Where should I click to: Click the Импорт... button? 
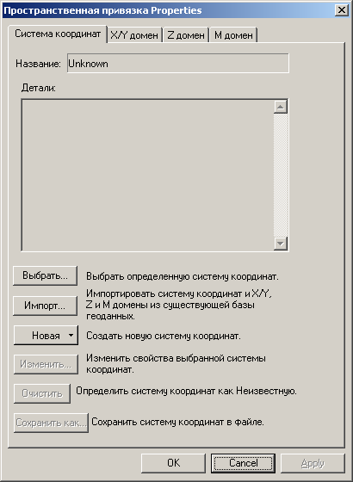[45, 306]
